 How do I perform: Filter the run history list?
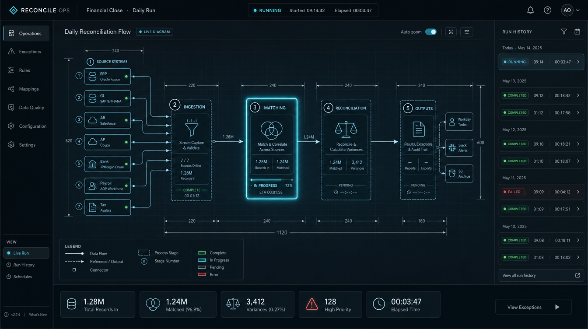[564, 31]
